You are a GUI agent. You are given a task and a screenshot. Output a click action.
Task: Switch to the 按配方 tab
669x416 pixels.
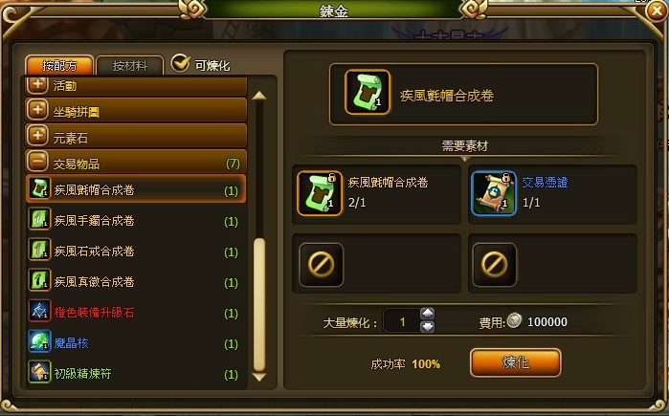coord(59,66)
